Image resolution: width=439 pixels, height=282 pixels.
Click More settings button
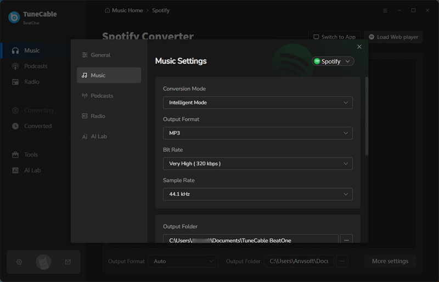(x=390, y=261)
